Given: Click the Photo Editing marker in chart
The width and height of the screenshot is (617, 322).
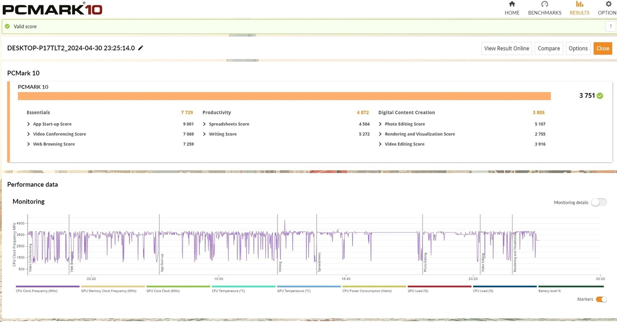Looking at the screenshot, I should tap(425, 262).
